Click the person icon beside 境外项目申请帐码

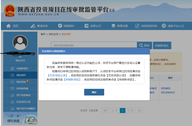click(12, 109)
